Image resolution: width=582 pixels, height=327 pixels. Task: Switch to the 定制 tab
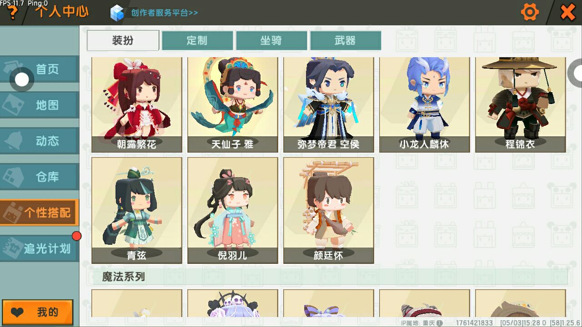pos(197,40)
